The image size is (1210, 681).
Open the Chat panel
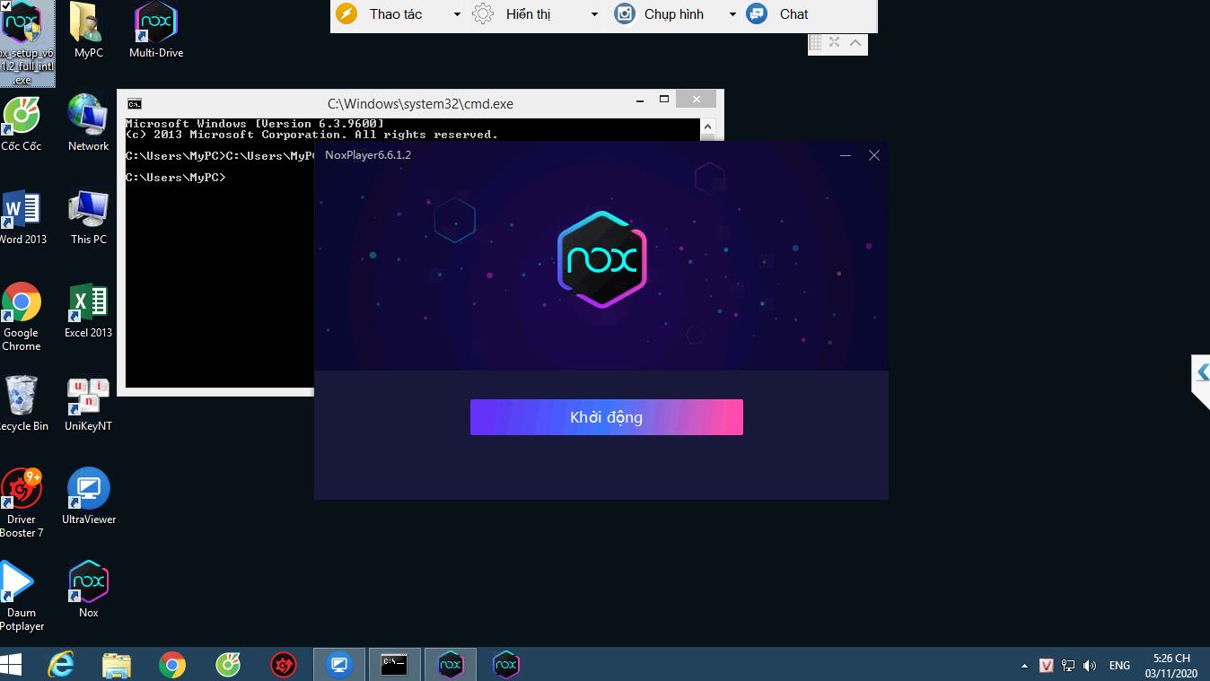794,14
